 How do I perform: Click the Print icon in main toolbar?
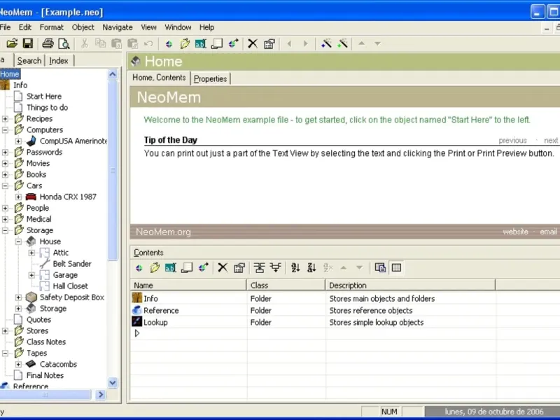[x=48, y=43]
